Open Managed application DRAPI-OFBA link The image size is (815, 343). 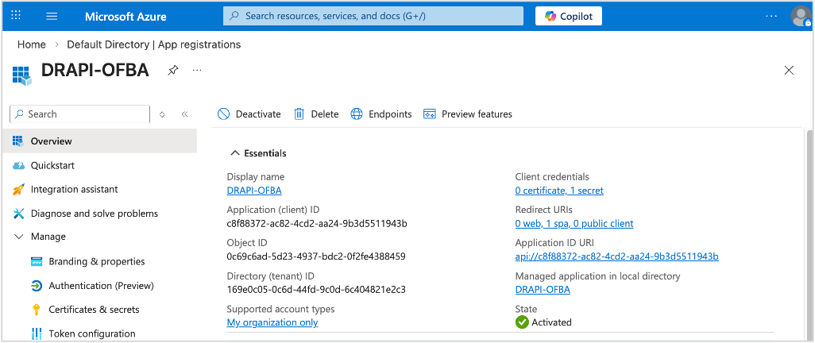tap(543, 290)
